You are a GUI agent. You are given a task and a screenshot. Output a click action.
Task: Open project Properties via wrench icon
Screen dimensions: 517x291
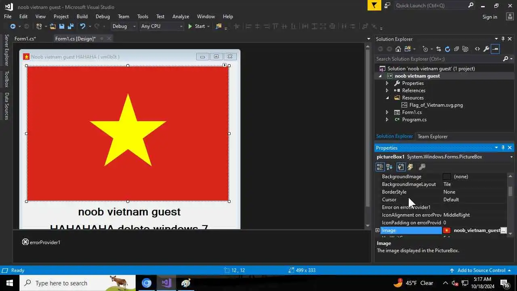(486, 49)
